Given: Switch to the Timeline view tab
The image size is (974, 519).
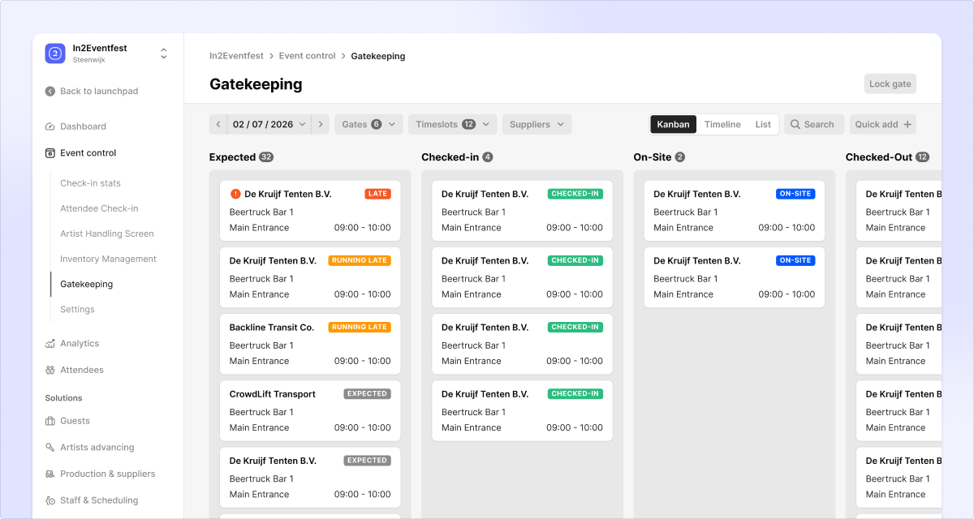Looking at the screenshot, I should click(x=722, y=124).
